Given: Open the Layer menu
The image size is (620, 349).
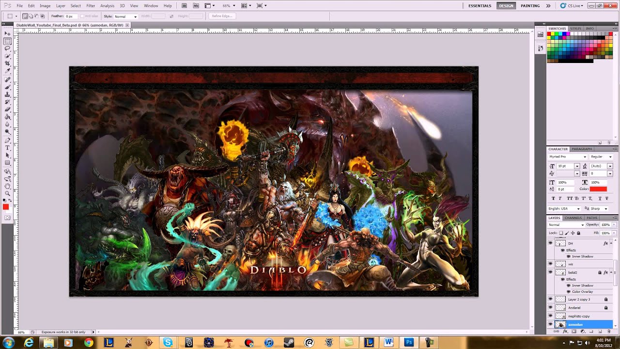Looking at the screenshot, I should [61, 6].
